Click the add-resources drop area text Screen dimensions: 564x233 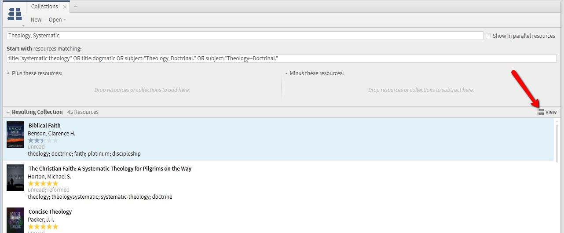point(142,90)
